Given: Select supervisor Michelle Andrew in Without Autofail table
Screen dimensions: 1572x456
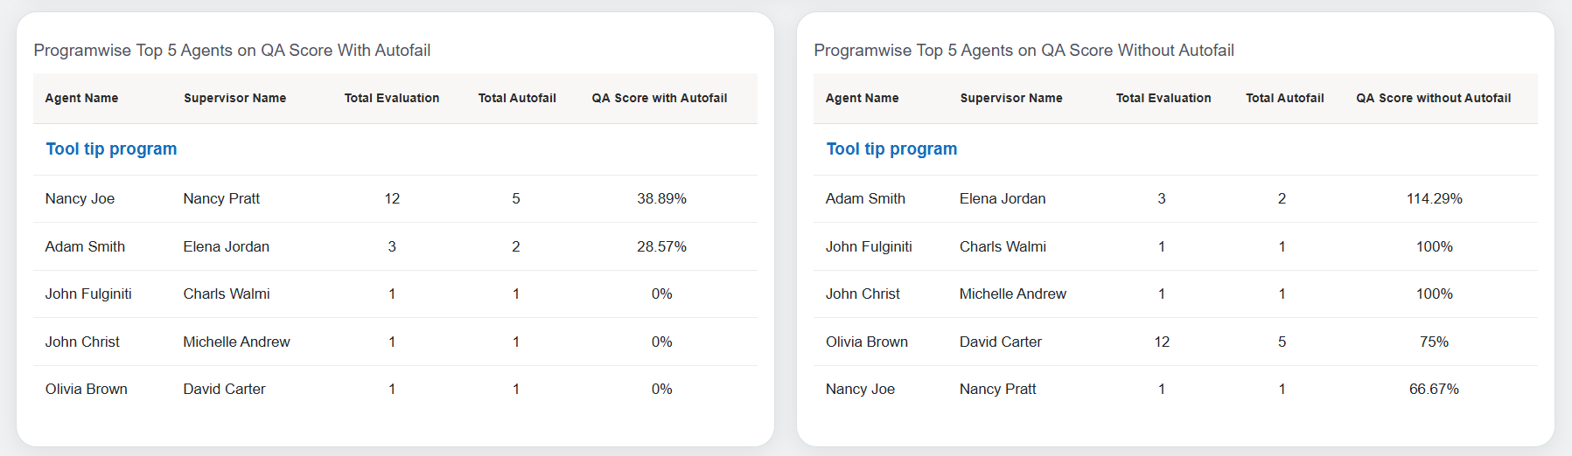Looking at the screenshot, I should click(1012, 294).
